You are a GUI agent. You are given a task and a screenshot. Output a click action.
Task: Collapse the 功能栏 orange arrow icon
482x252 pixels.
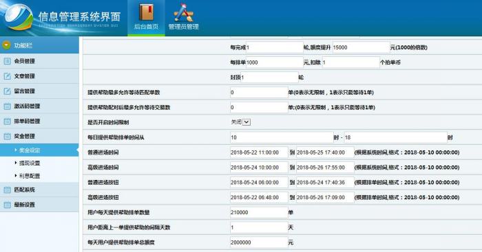6,45
